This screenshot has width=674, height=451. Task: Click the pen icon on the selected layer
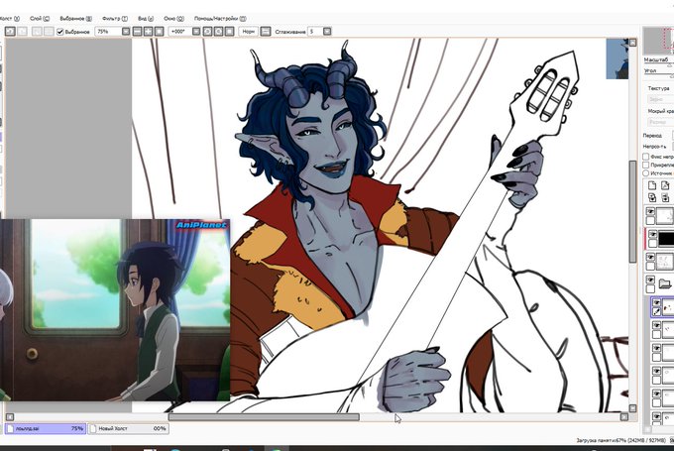(x=656, y=311)
